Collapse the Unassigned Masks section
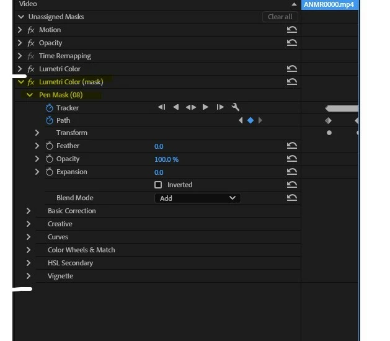Viewport: 390px width, 341px height. click(x=21, y=17)
